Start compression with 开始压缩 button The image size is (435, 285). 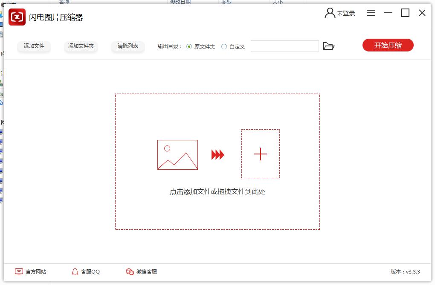tap(388, 46)
